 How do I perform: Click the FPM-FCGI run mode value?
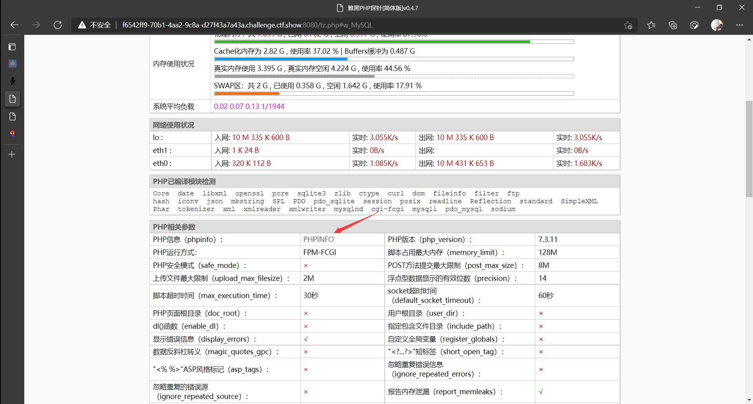click(320, 253)
